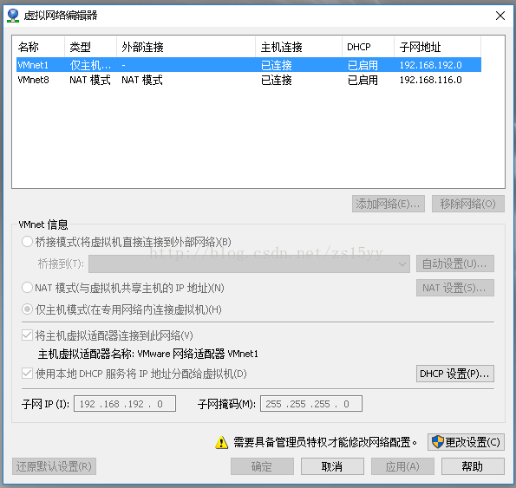The height and width of the screenshot is (488, 516).
Task: Open NAT 设置(S)... button
Action: [455, 288]
